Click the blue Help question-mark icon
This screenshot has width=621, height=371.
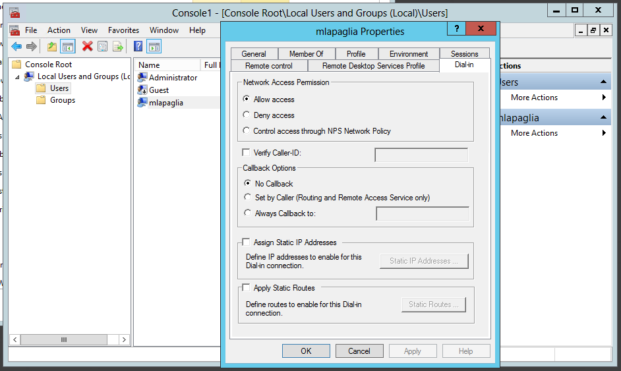[x=138, y=46]
